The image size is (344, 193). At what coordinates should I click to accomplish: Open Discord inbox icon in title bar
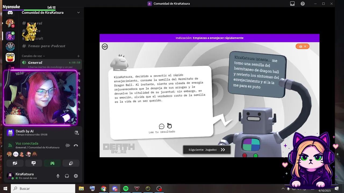292,3
